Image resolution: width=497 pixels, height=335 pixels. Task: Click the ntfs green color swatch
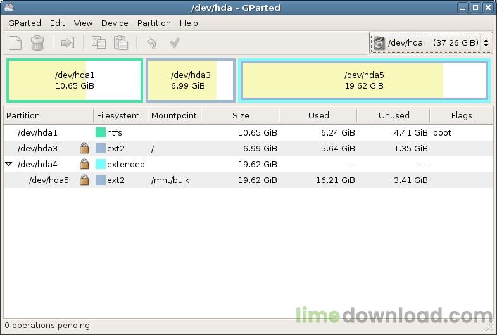coord(100,133)
